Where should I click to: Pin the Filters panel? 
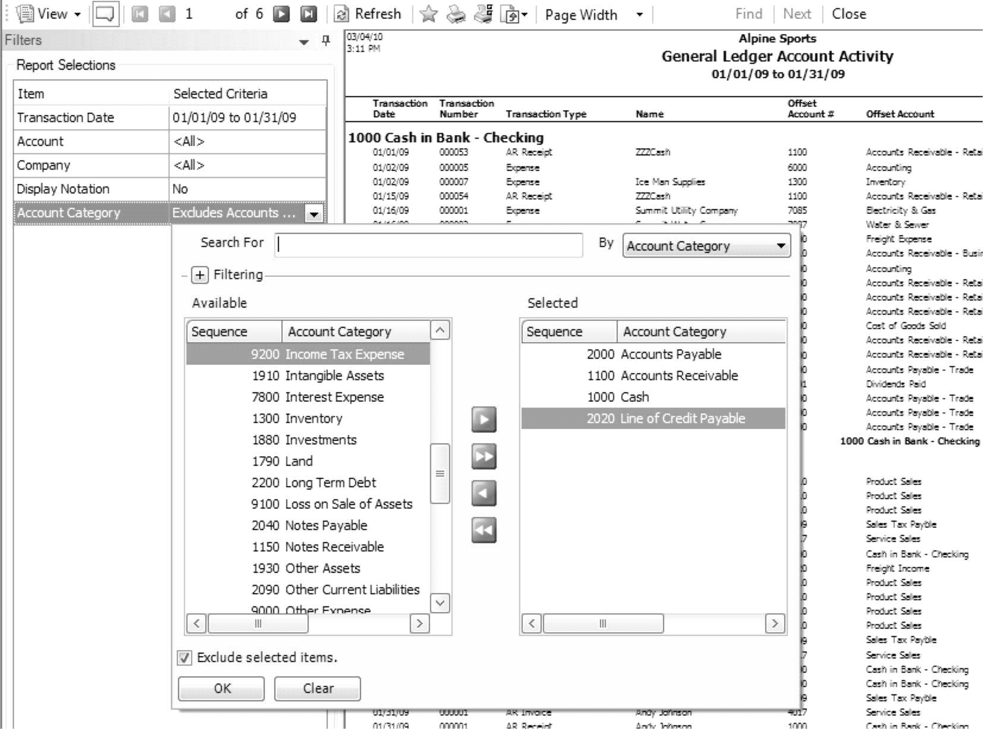(x=326, y=40)
